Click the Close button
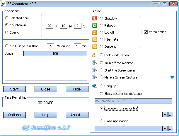 point(46,89)
